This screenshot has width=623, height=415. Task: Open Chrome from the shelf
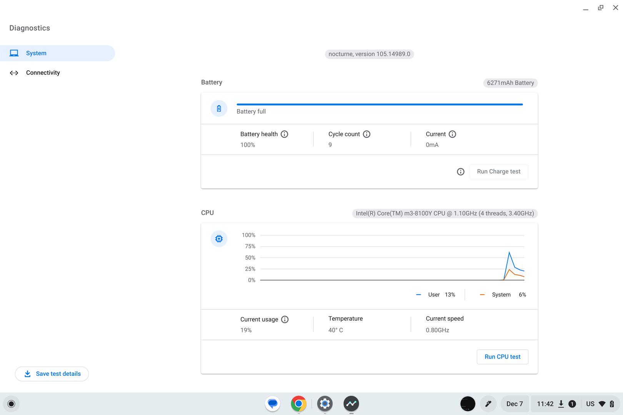click(299, 404)
